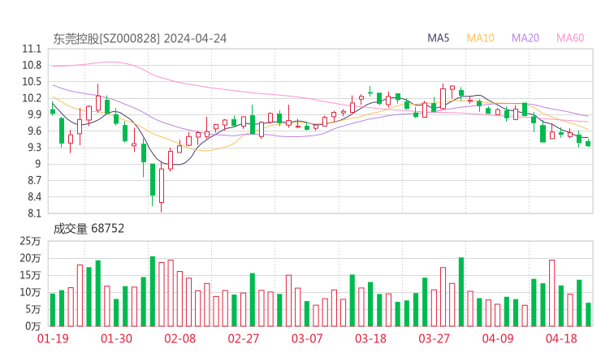
Task: Click the 01-30 date label
Action: pyautogui.click(x=116, y=338)
